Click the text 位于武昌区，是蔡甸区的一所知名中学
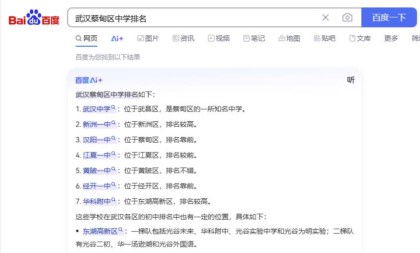This screenshot has height=253, width=420. pyautogui.click(x=185, y=109)
